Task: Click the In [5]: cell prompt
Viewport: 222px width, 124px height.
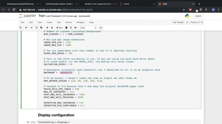Action: (x=31, y=122)
